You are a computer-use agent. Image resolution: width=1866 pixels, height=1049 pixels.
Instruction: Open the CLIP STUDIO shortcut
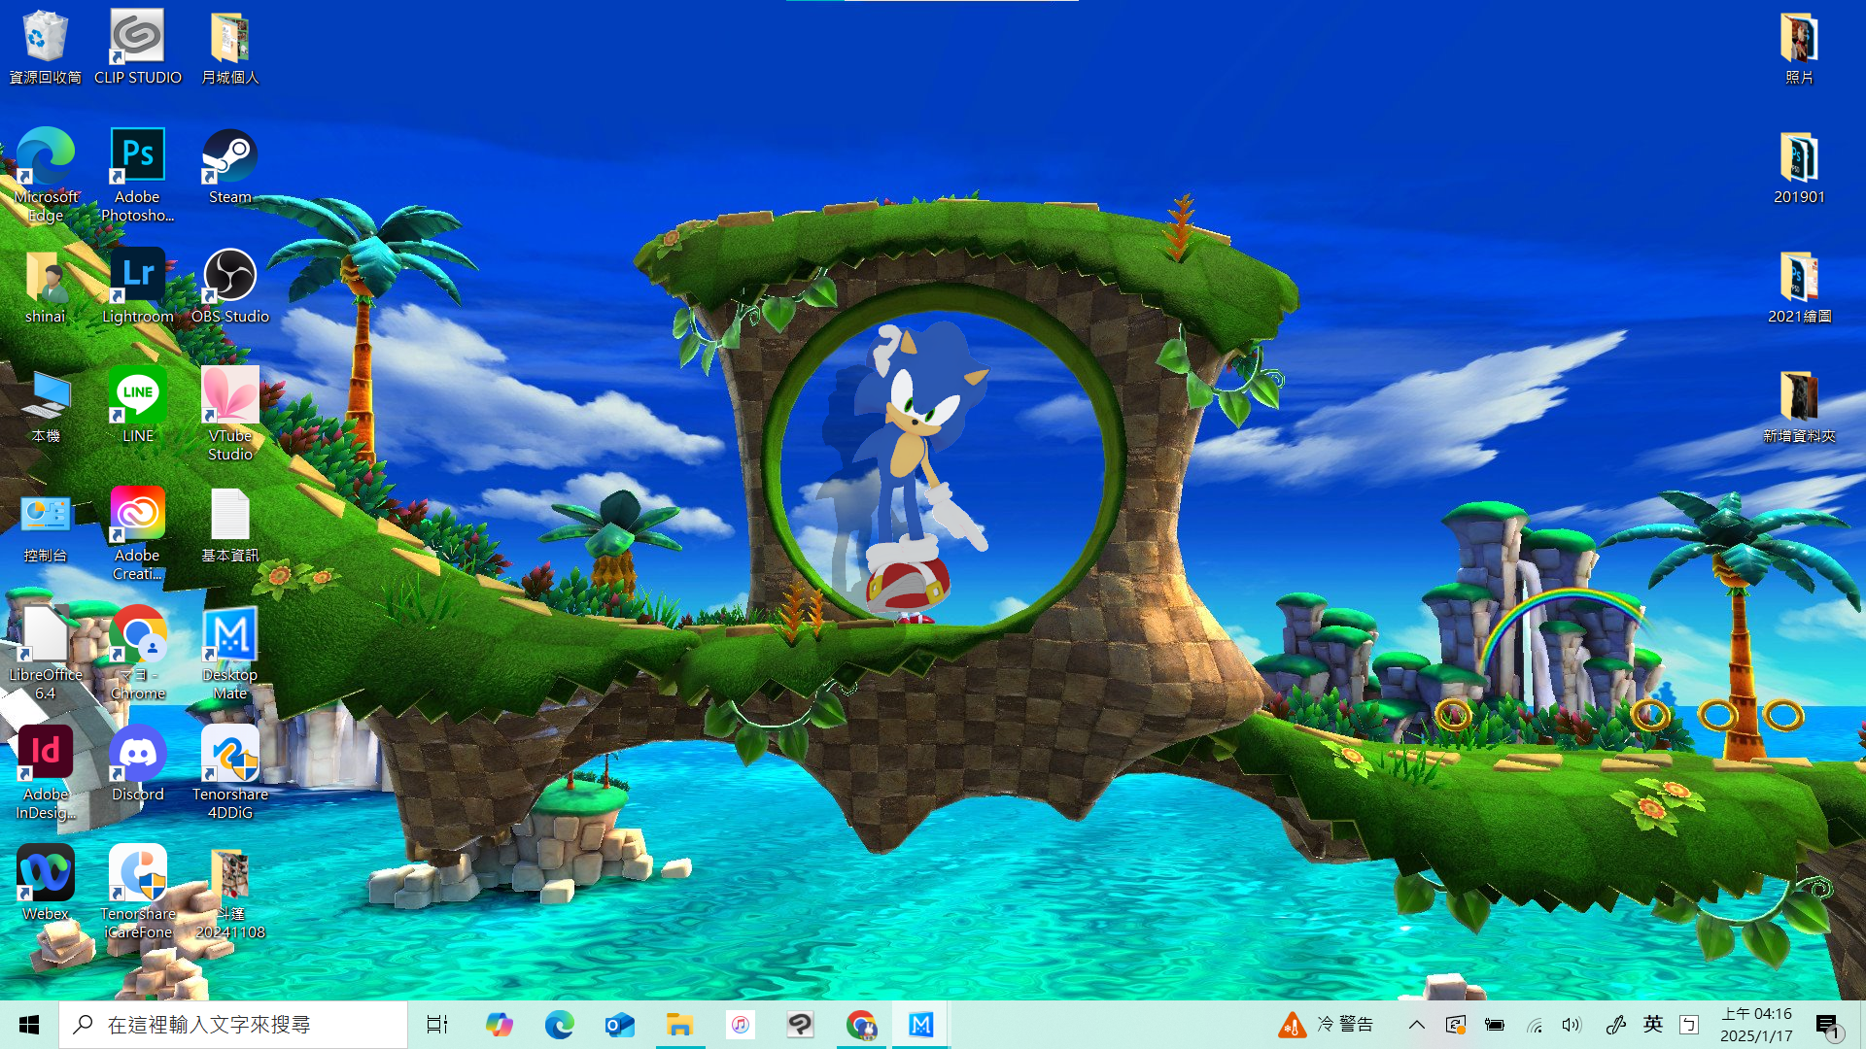coord(137,47)
